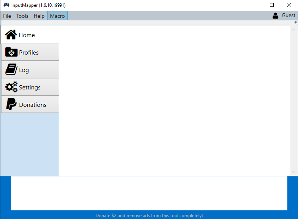The width and height of the screenshot is (298, 219).
Task: Click the PayPal Donations icon
Action: click(11, 104)
